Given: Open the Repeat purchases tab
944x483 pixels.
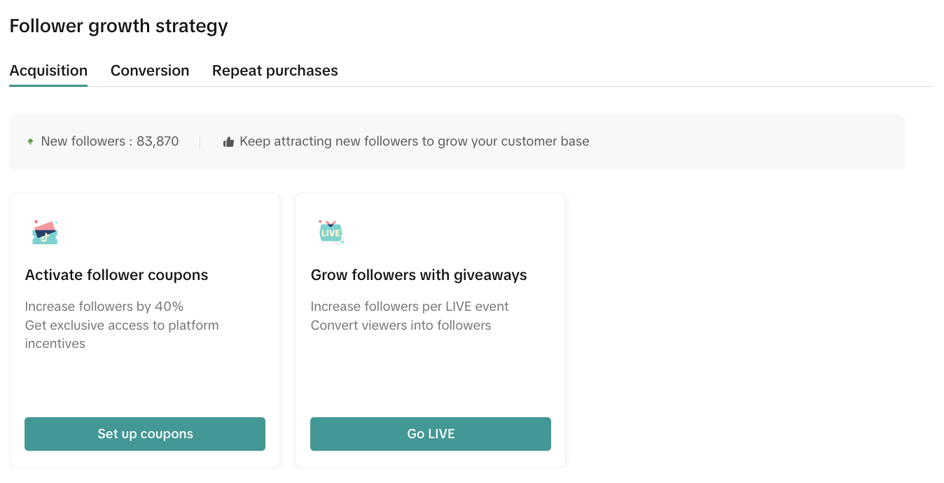Looking at the screenshot, I should click(x=275, y=71).
